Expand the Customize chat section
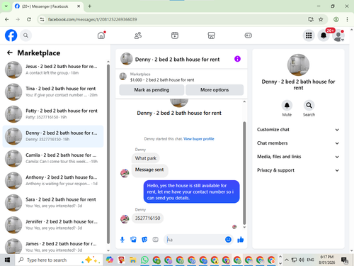 click(x=298, y=130)
